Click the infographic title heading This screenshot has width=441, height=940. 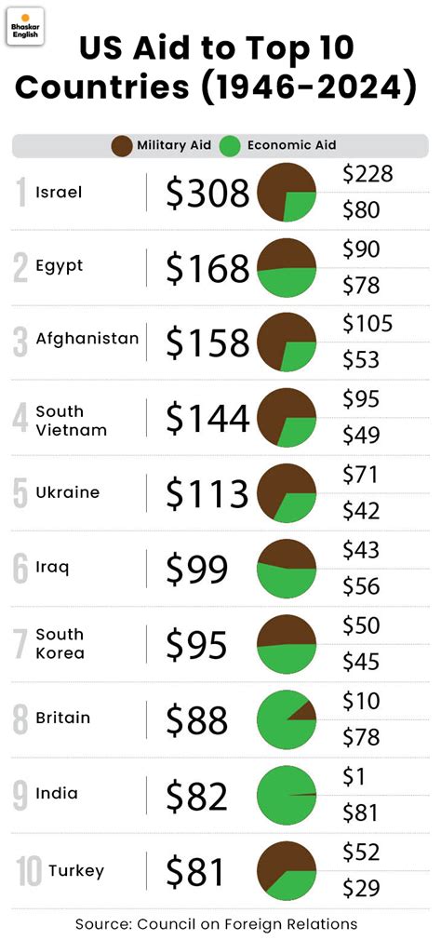(216, 69)
